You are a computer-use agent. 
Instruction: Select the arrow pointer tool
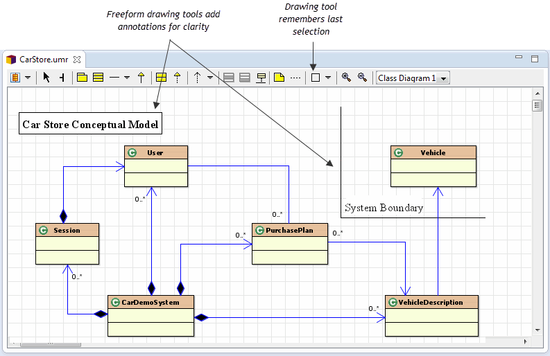pyautogui.click(x=46, y=78)
